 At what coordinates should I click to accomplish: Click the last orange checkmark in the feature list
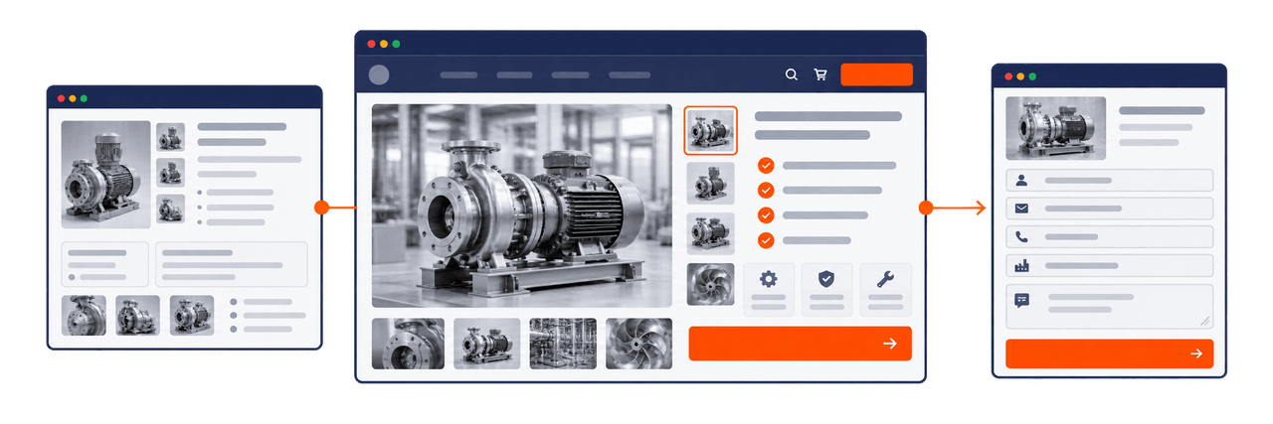766,240
